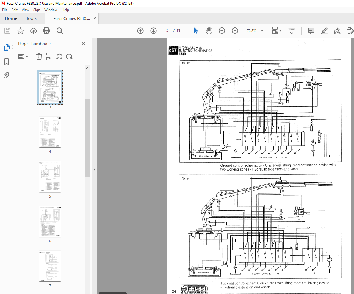
Task: Open the Edit menu
Action: coord(15,10)
